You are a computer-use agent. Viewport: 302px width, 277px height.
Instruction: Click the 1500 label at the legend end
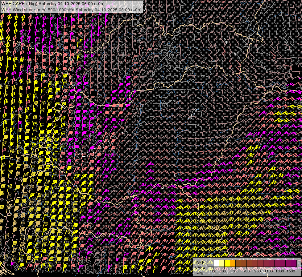coord(291,271)
